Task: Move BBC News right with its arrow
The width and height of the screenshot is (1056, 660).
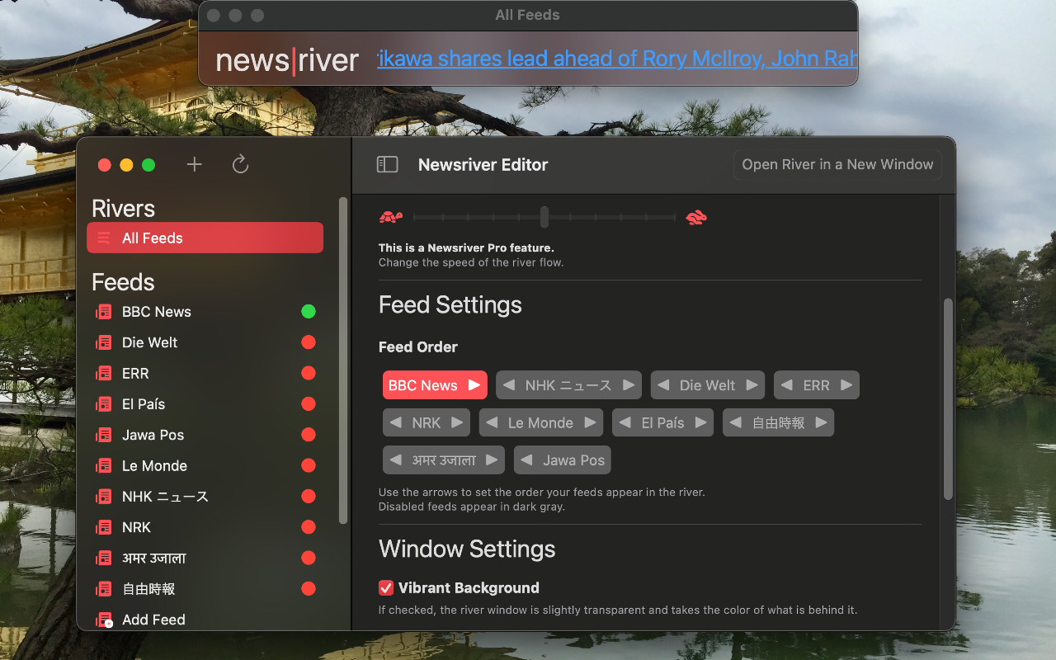Action: [474, 385]
